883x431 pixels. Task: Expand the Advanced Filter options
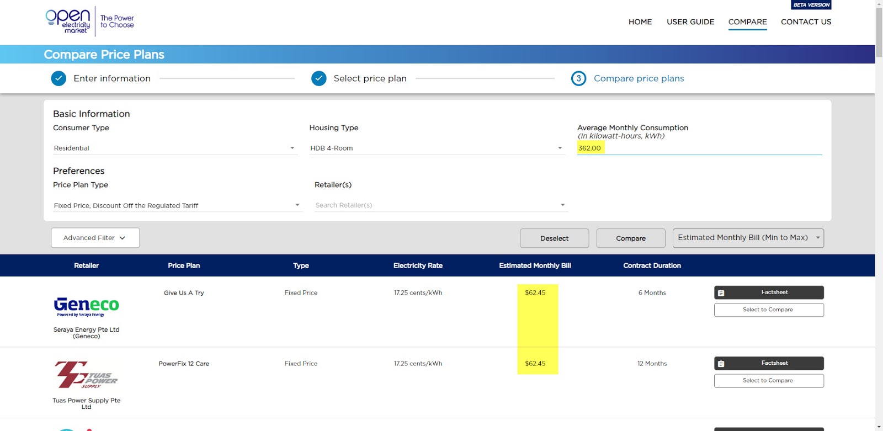95,238
